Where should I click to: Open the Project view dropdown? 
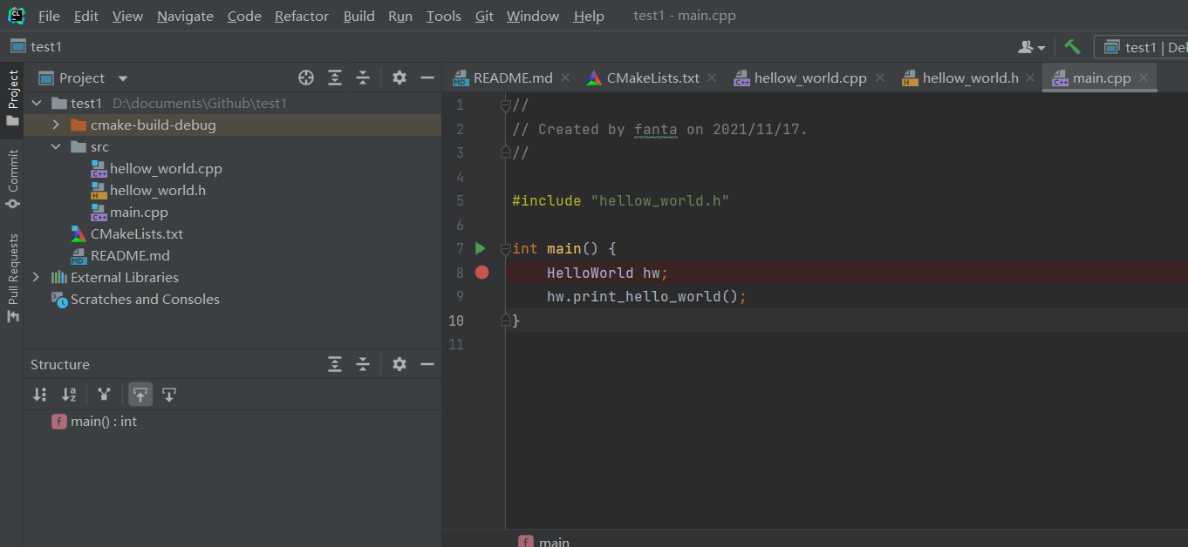coord(122,78)
